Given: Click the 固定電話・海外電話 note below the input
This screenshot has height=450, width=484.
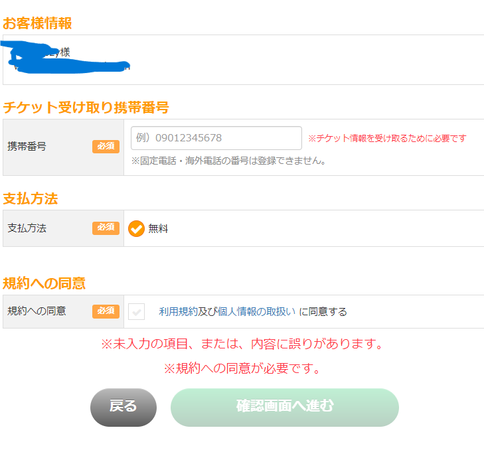Looking at the screenshot, I should click(228, 161).
